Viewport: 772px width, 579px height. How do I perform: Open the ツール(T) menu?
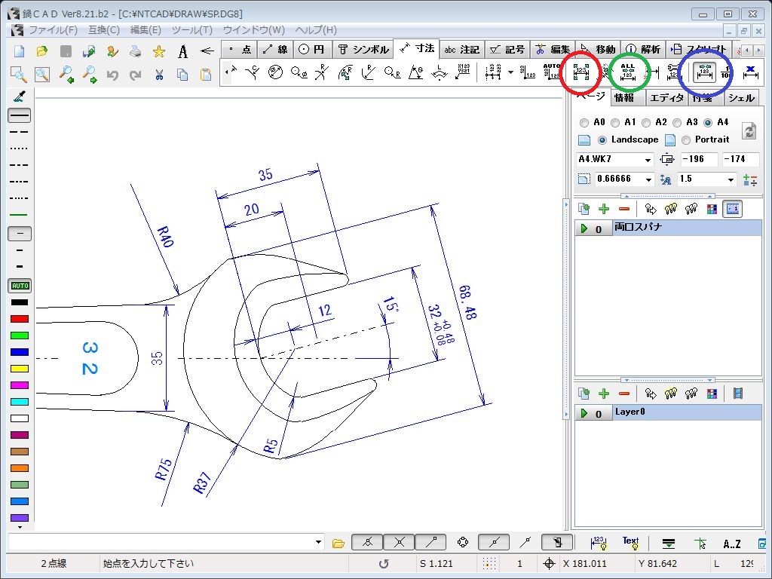192,30
